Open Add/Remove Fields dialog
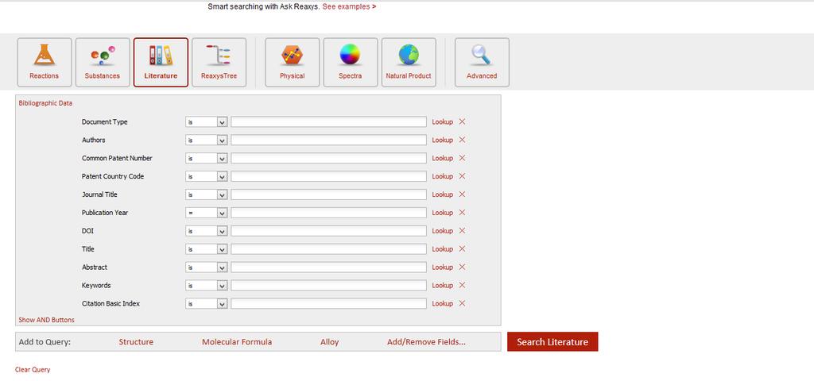814x381 pixels. 426,342
